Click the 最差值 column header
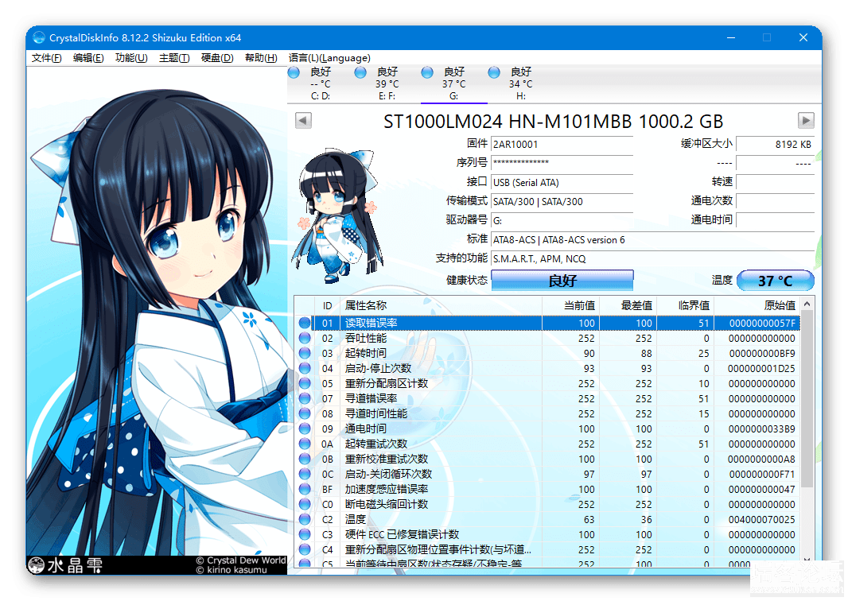This screenshot has height=601, width=848. pos(628,305)
